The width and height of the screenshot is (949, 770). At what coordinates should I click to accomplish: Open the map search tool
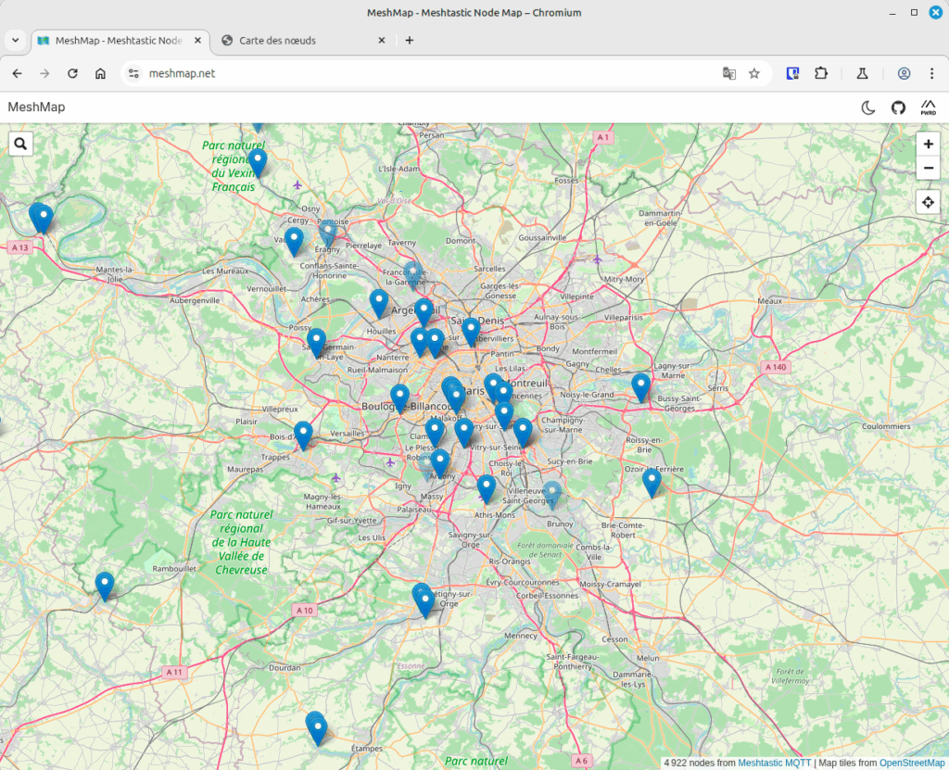[20, 144]
